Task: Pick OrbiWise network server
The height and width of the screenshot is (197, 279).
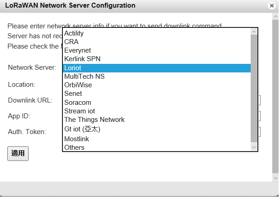Action: click(157, 85)
